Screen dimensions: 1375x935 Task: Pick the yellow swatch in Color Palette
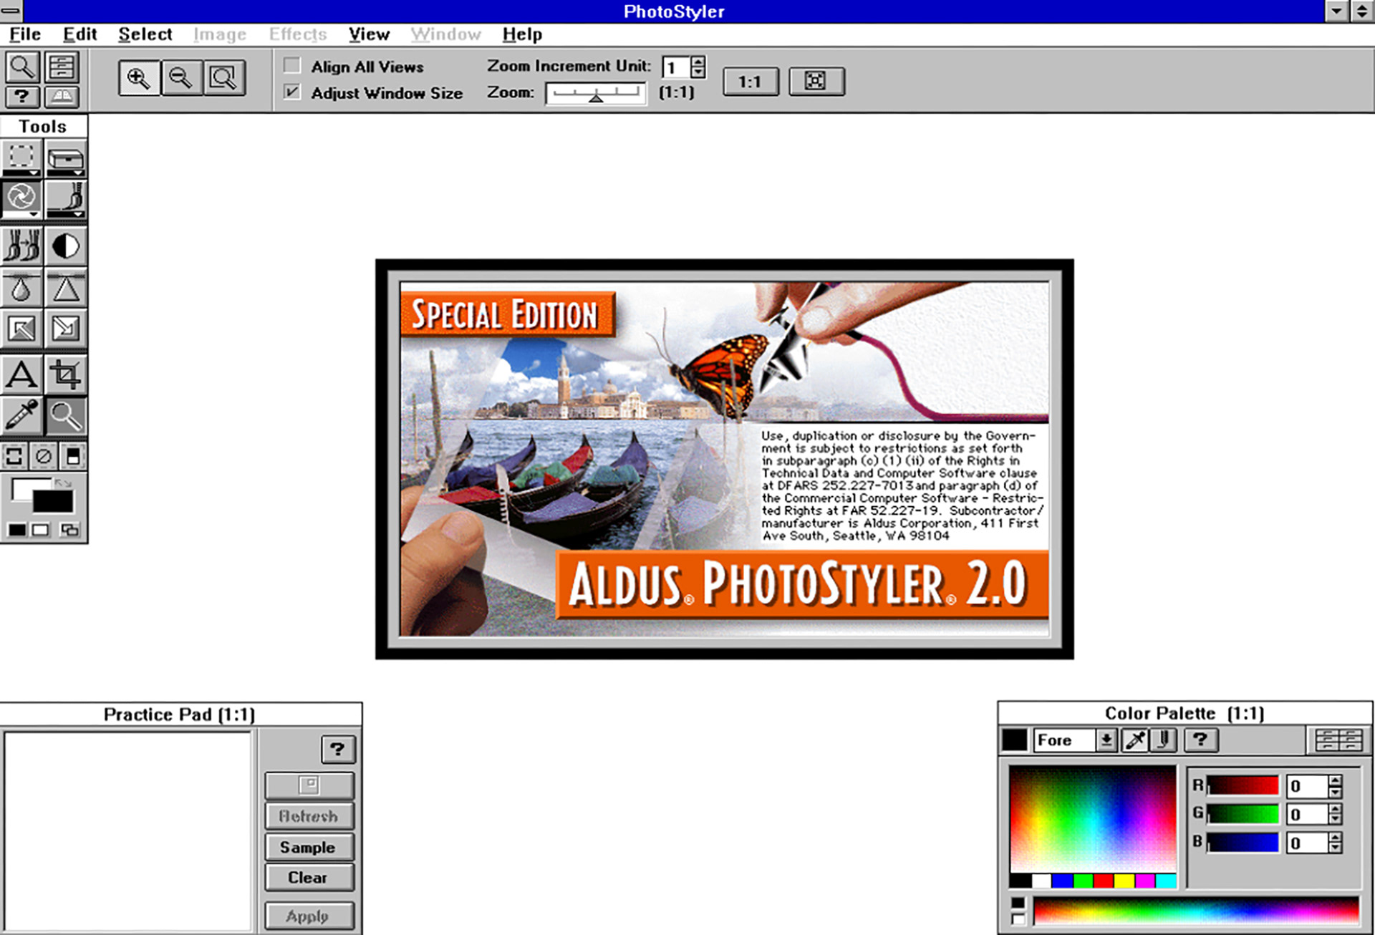point(1124,881)
